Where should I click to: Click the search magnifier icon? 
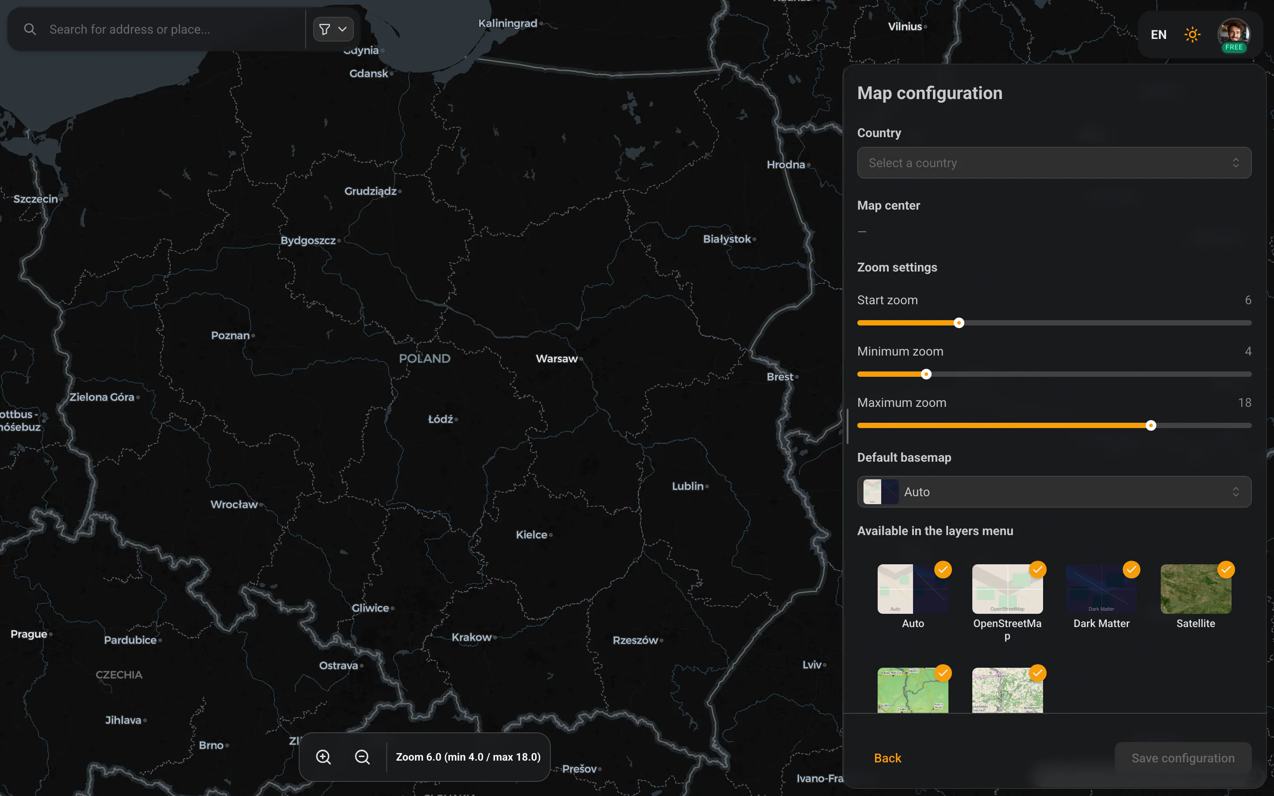tap(30, 30)
